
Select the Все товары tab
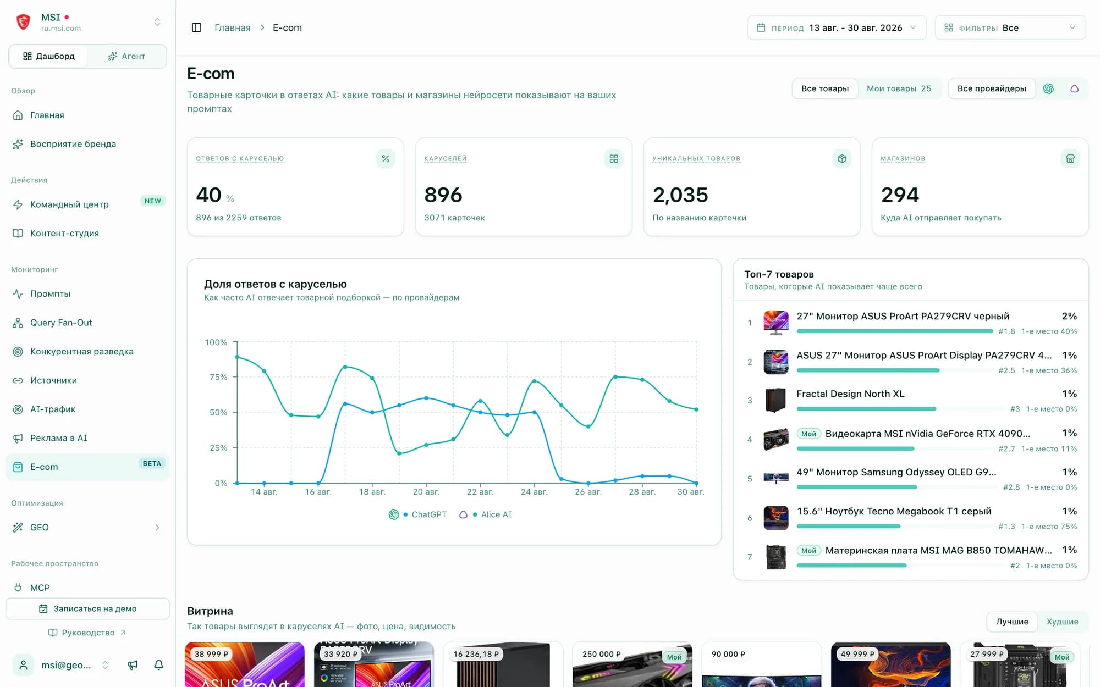825,88
